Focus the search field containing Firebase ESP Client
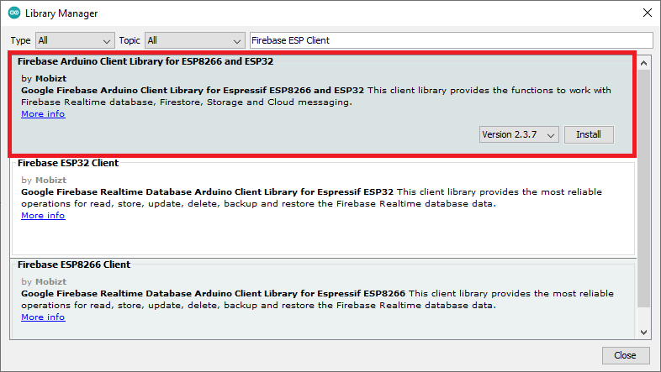Image resolution: width=661 pixels, height=372 pixels. pyautogui.click(x=451, y=40)
